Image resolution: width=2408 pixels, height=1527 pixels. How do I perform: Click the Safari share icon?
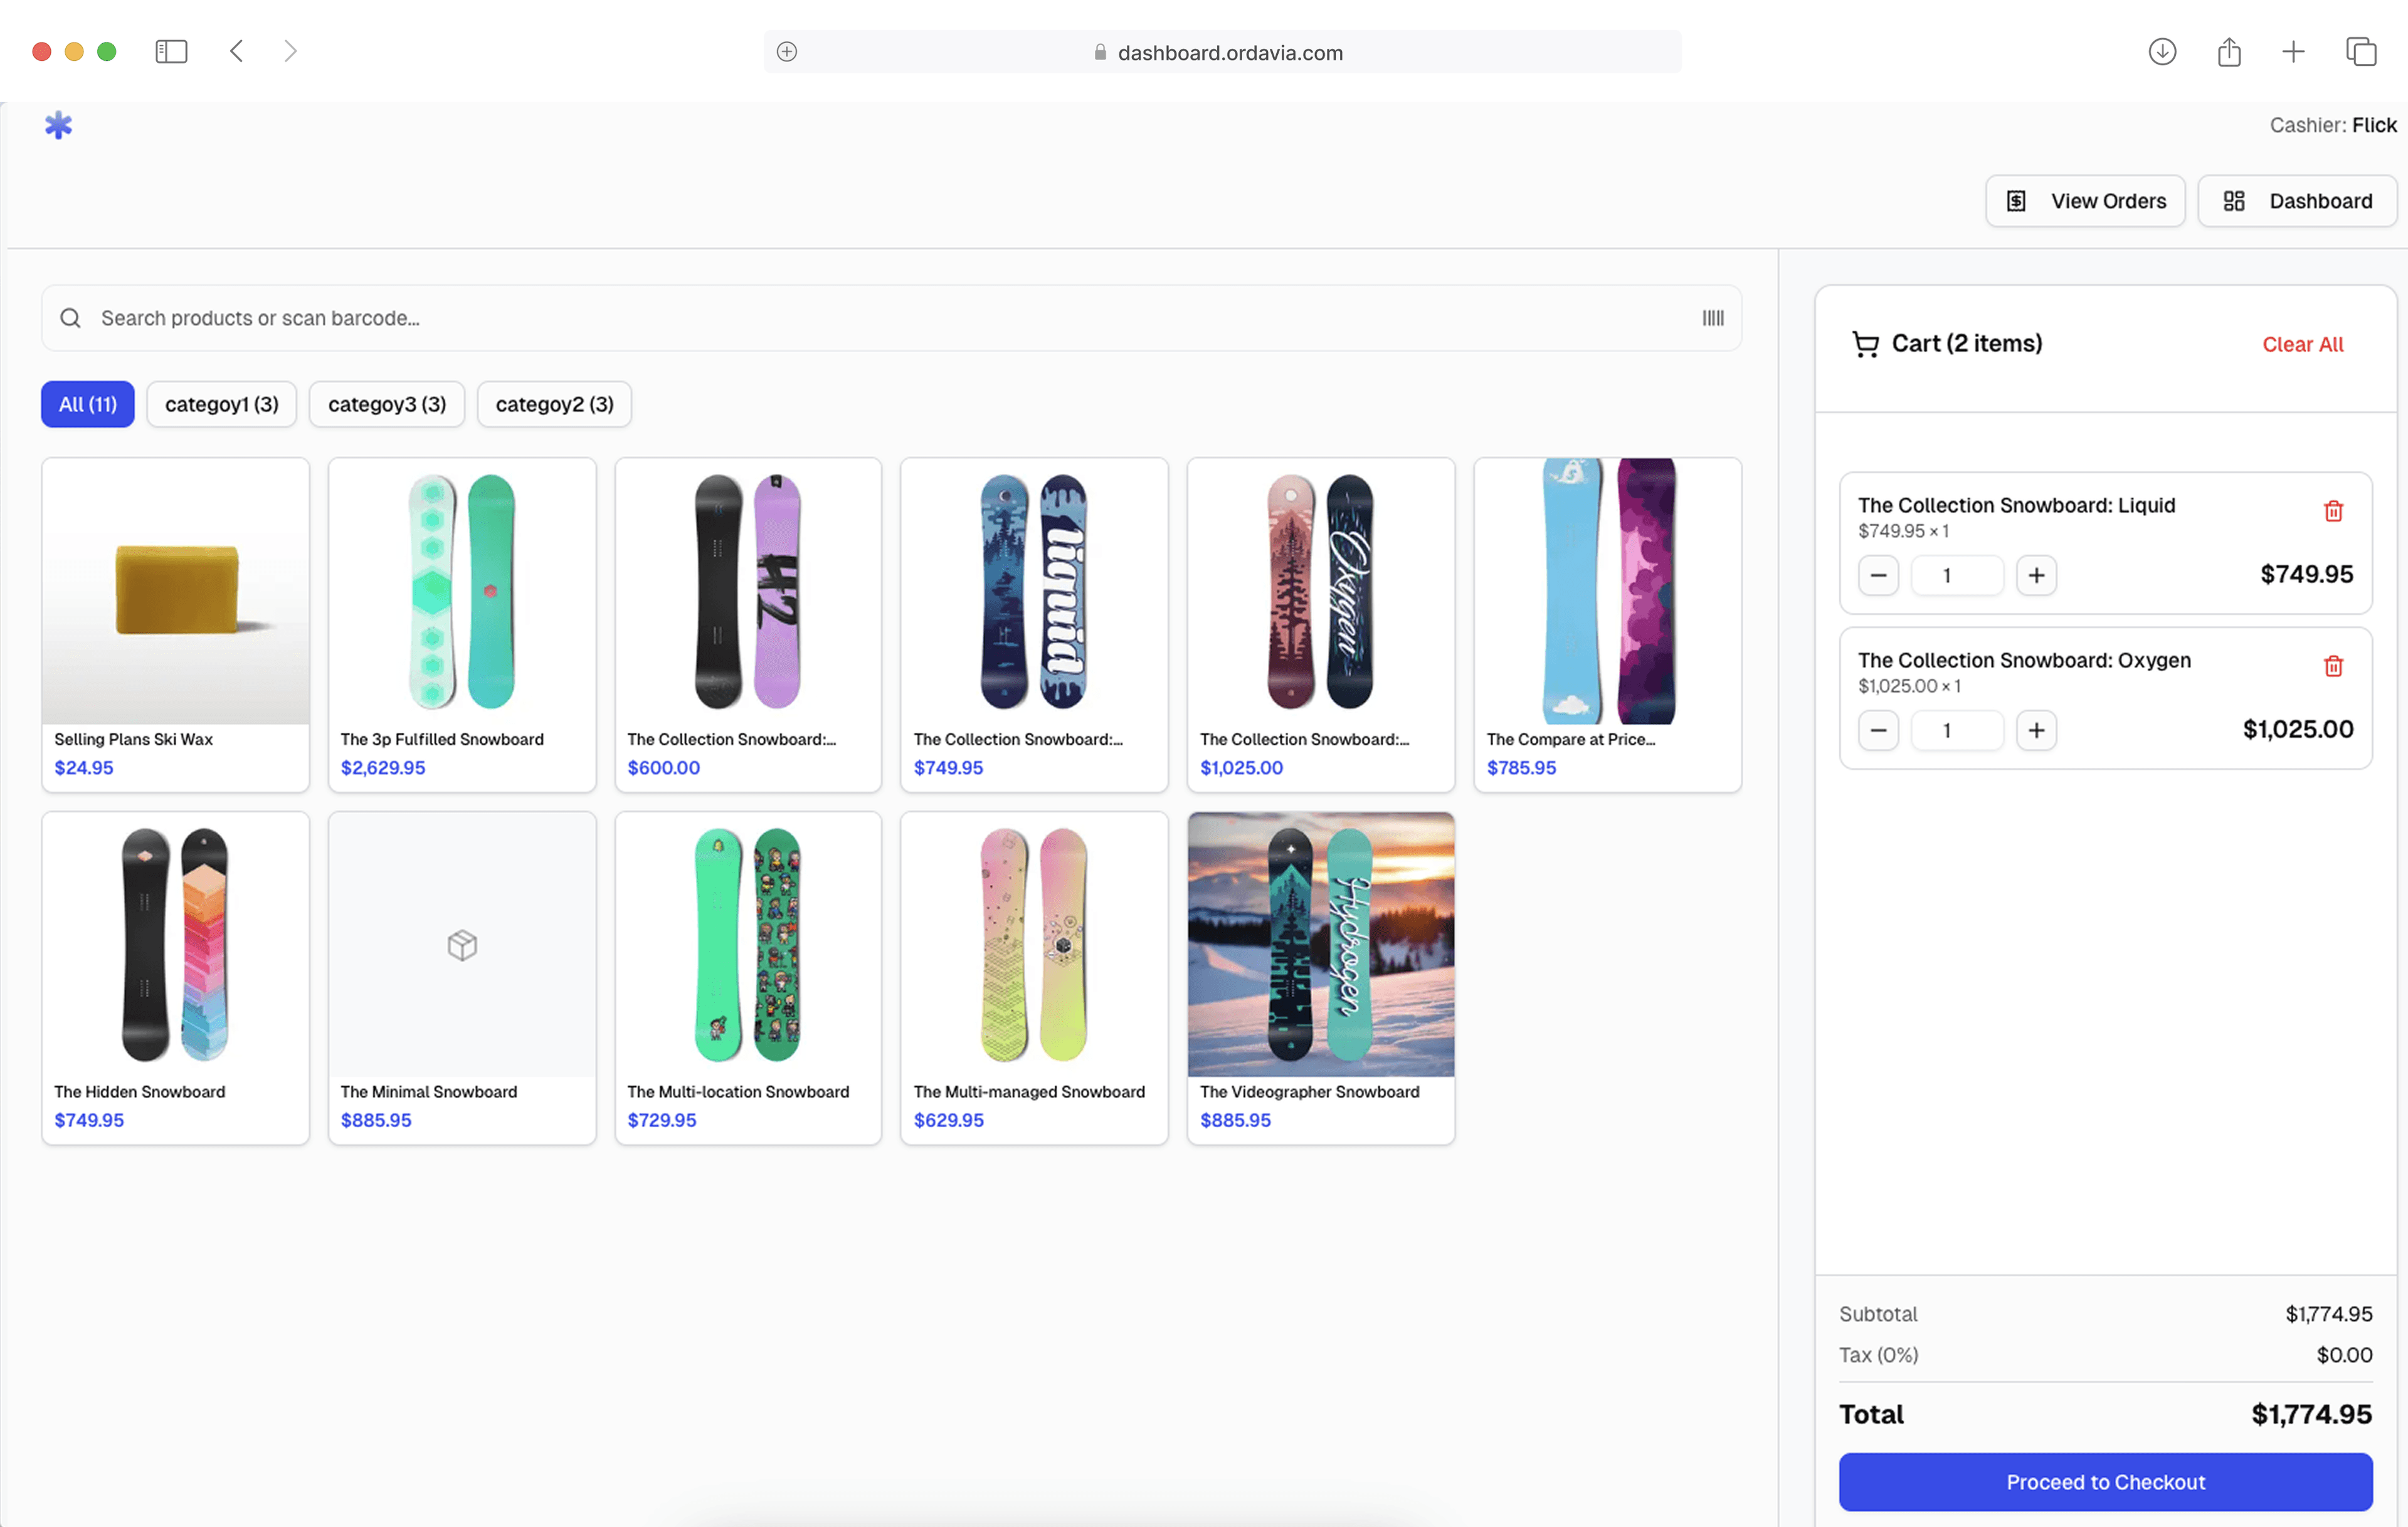click(2228, 52)
